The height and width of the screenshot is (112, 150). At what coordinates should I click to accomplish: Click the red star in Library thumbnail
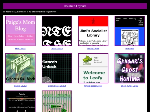(x=93, y=21)
